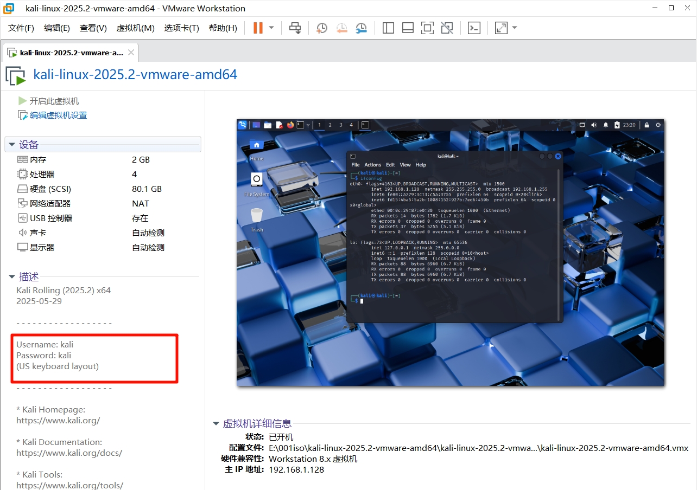The image size is (697, 490).
Task: Switch to Unity mode
Action: (447, 28)
